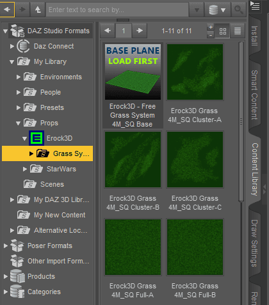269x305 pixels.
Task: Select the People folder icon
Action: [x=30, y=92]
